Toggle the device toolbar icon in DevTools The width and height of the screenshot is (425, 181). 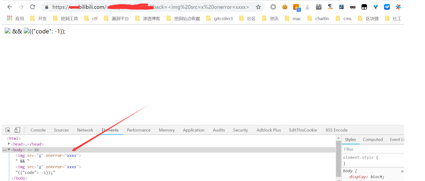click(17, 130)
